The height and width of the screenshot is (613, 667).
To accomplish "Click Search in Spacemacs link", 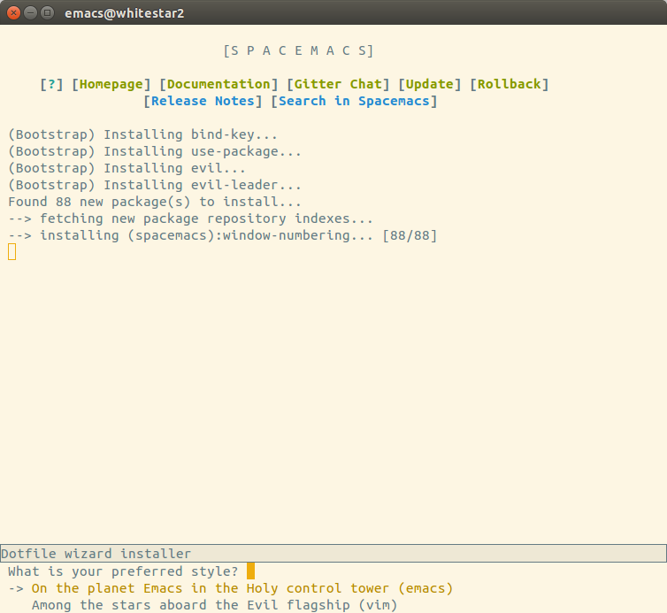I will (354, 101).
